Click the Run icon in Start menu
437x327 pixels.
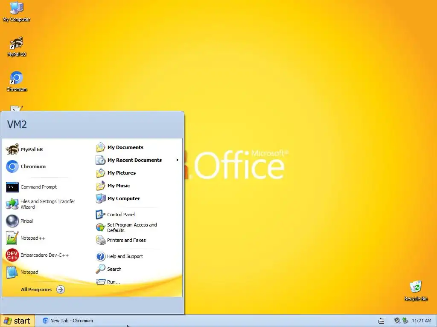[100, 282]
